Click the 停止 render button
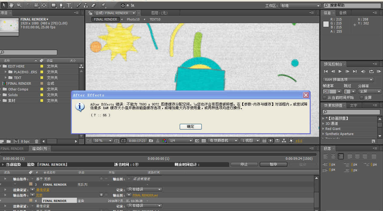383x211 pixels. coord(244,164)
